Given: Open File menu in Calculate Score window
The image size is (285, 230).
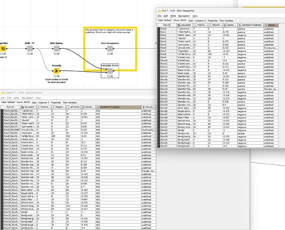Looking at the screenshot, I should coord(3,98).
